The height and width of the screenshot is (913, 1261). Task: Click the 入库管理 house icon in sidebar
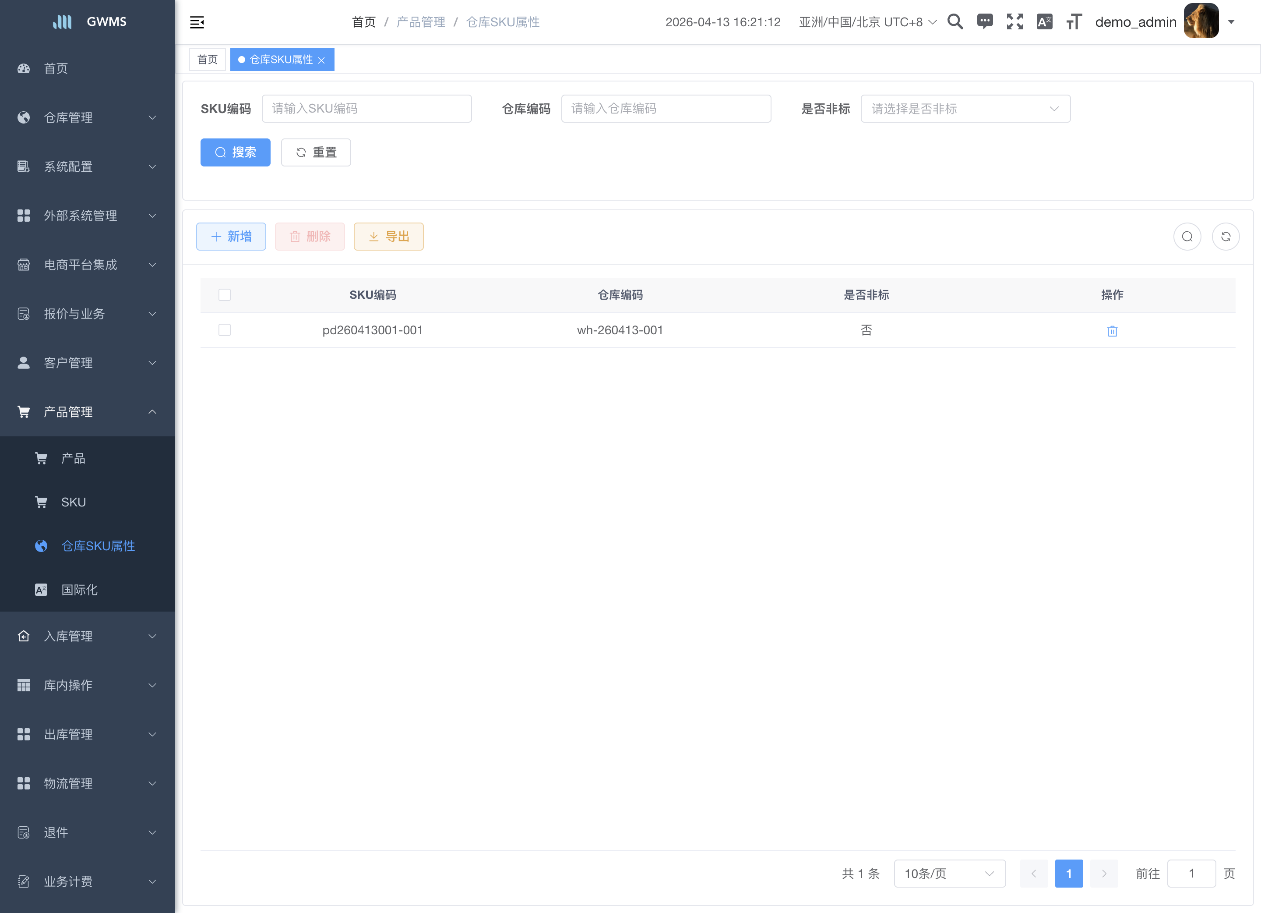point(23,636)
